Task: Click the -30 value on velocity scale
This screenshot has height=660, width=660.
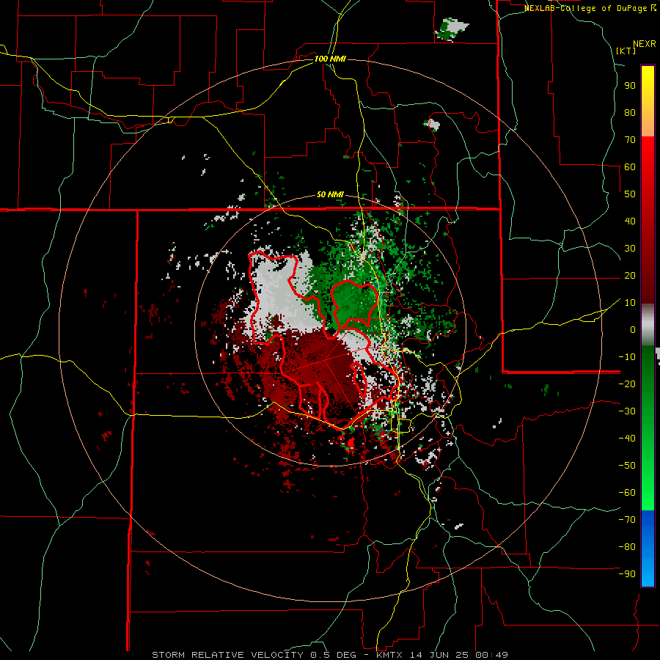Action: pyautogui.click(x=627, y=411)
